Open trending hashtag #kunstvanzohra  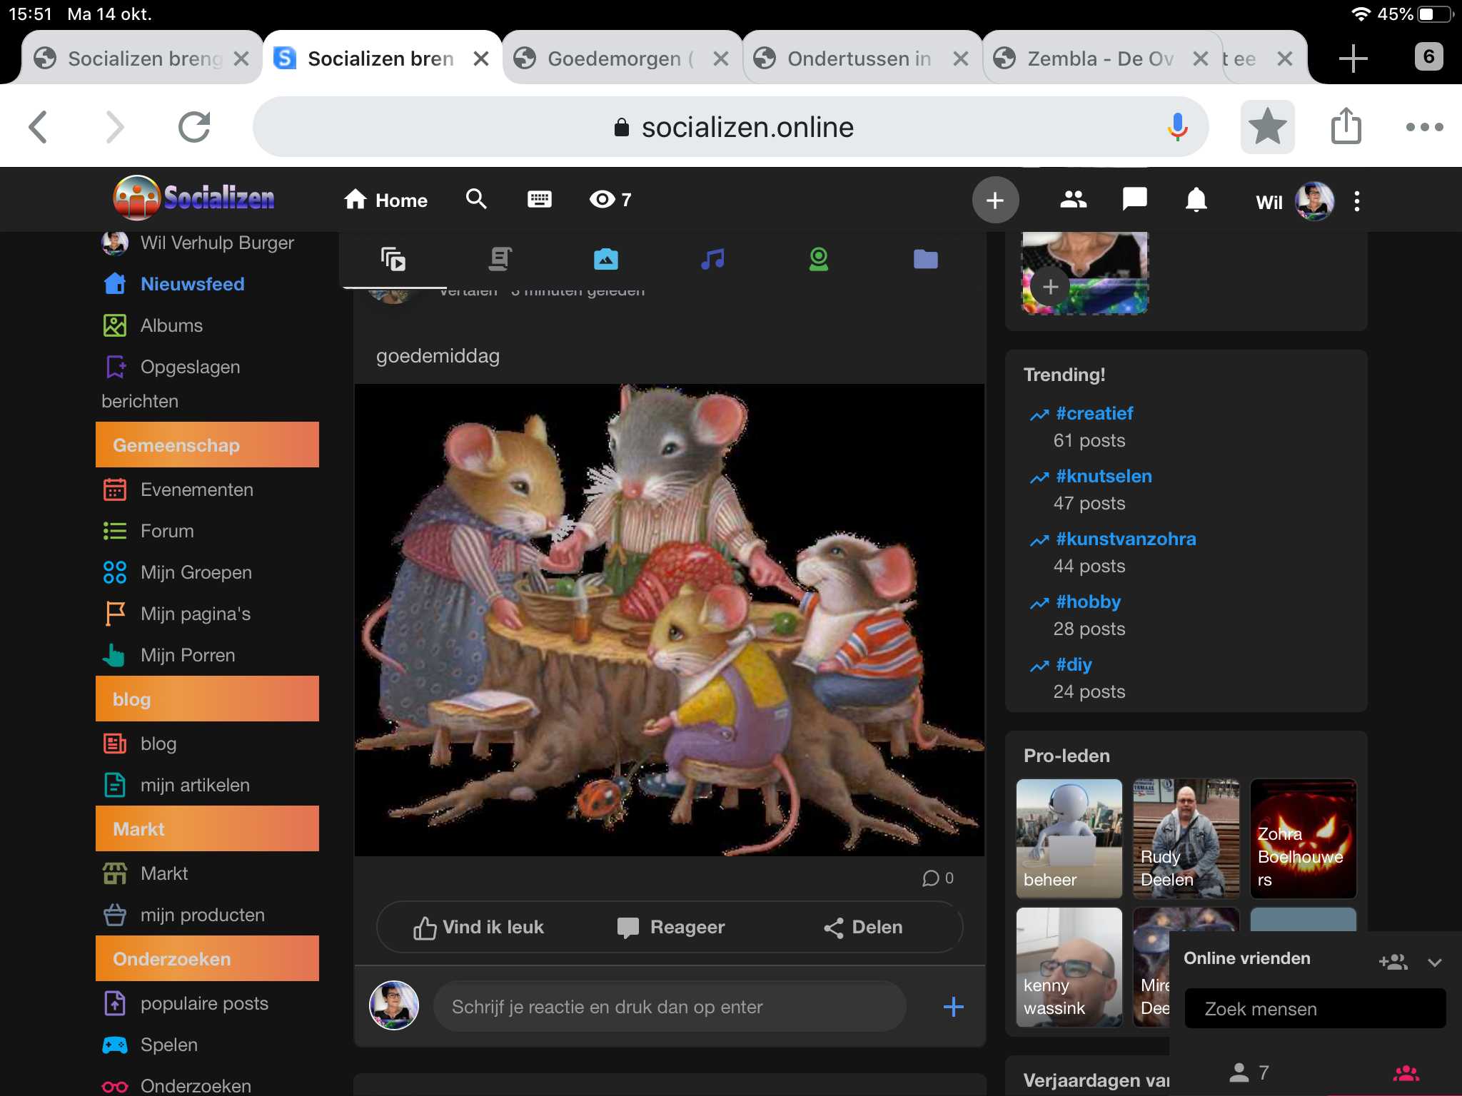[1126, 539]
